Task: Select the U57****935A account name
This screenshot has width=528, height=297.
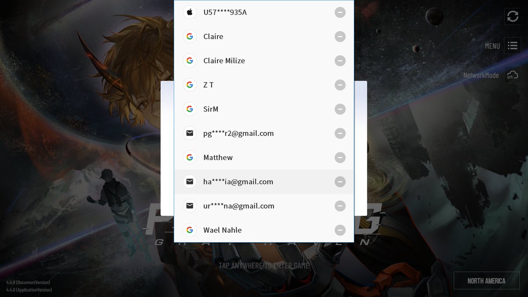Action: [x=225, y=12]
